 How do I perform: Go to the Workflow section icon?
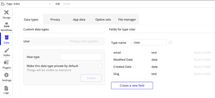pyautogui.click(x=6, y=25)
